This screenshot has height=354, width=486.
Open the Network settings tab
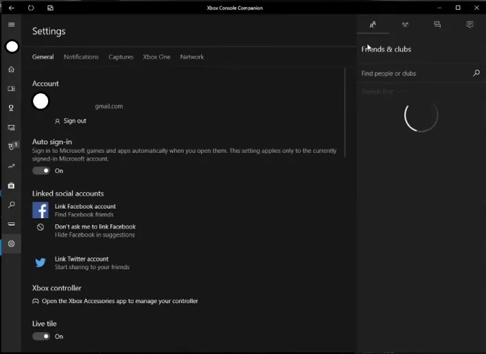tap(192, 57)
